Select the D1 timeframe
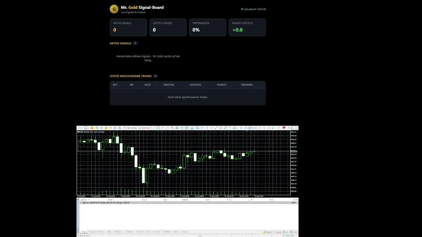Screen dimensions: 422x237 pos(269,128)
